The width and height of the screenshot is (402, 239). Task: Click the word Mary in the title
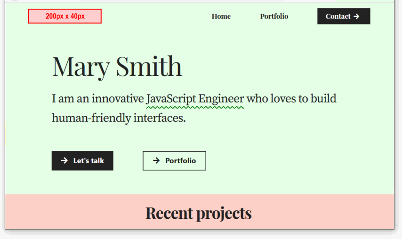click(x=81, y=67)
